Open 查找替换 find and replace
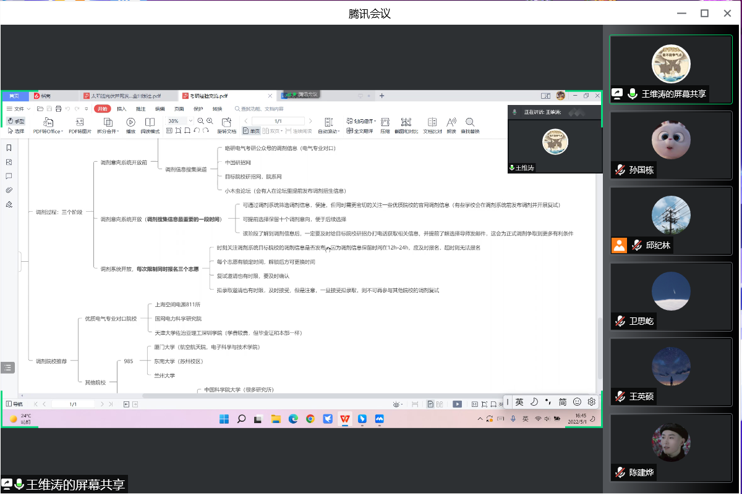The height and width of the screenshot is (494, 742). coord(470,122)
